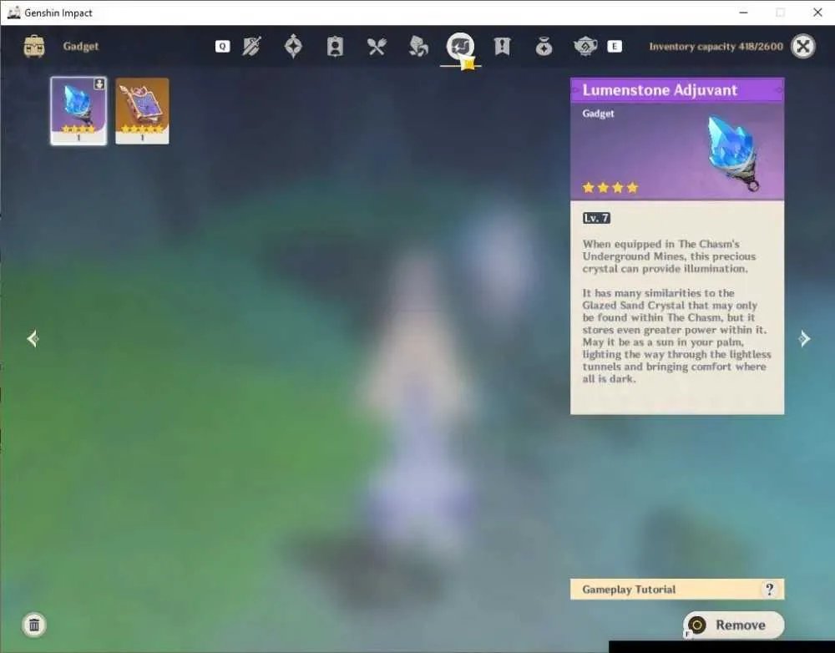Go to previous category with left arrow
Viewport: 835px width, 653px height.
pyautogui.click(x=33, y=339)
